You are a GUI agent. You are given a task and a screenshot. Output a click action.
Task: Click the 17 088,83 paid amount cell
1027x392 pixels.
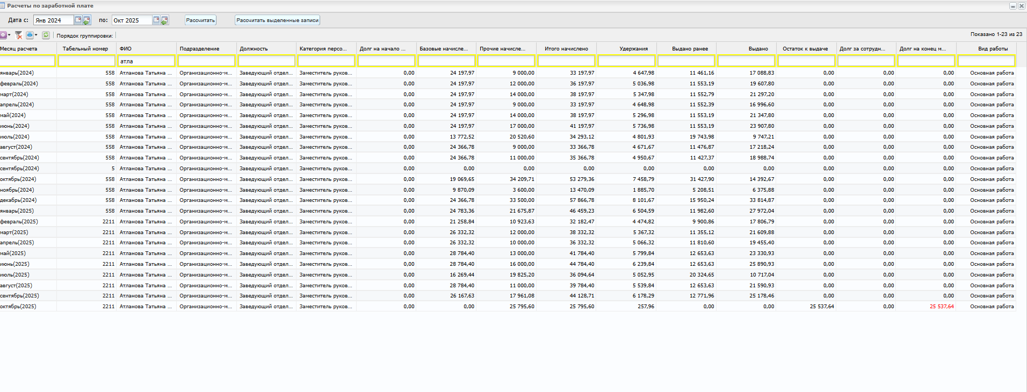tap(762, 73)
